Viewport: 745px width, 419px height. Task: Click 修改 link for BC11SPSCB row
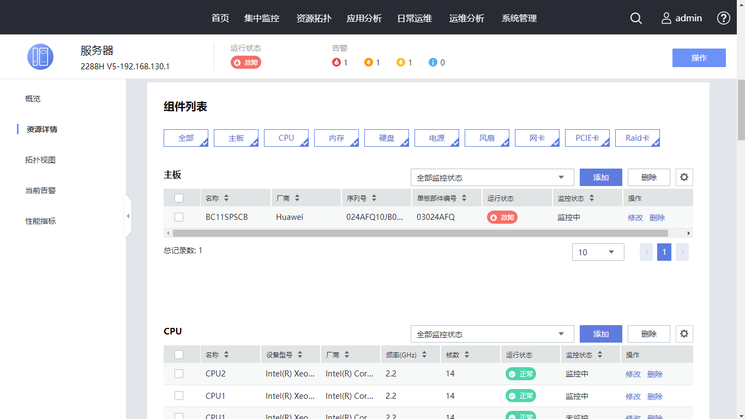[635, 218]
